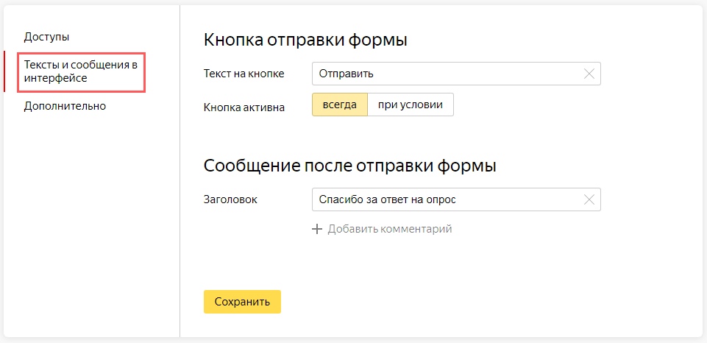Clear the 'Спасибо за ответ на опрос' field via X
The height and width of the screenshot is (343, 707).
pos(589,199)
